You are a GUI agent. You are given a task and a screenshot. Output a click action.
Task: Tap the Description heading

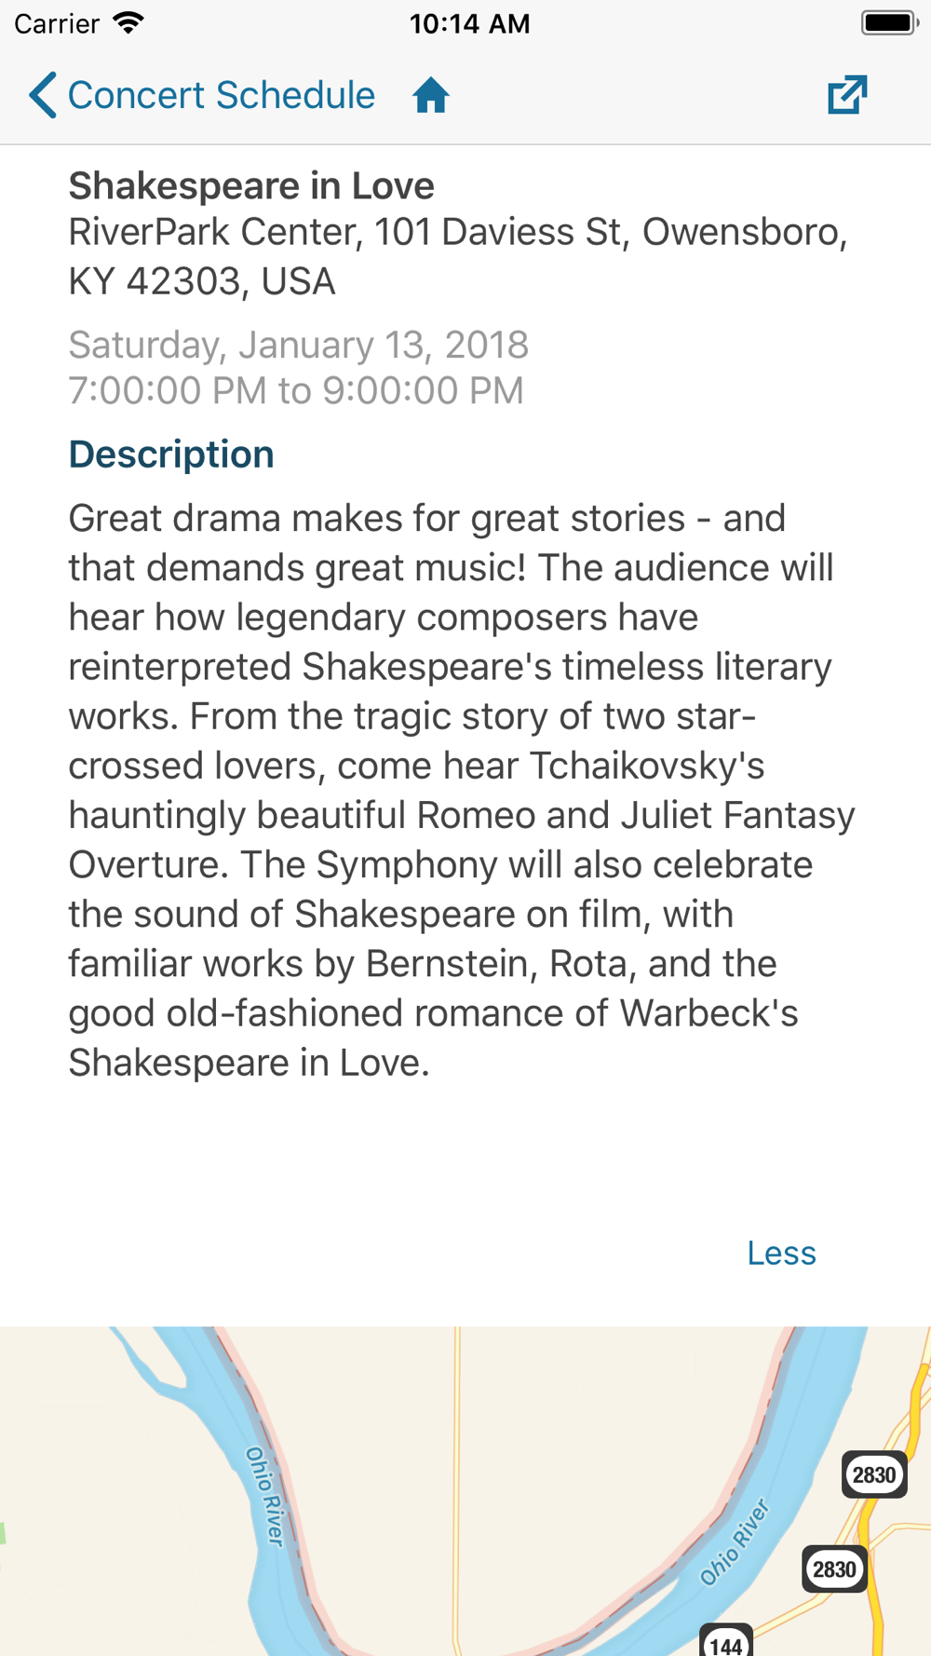click(x=171, y=455)
